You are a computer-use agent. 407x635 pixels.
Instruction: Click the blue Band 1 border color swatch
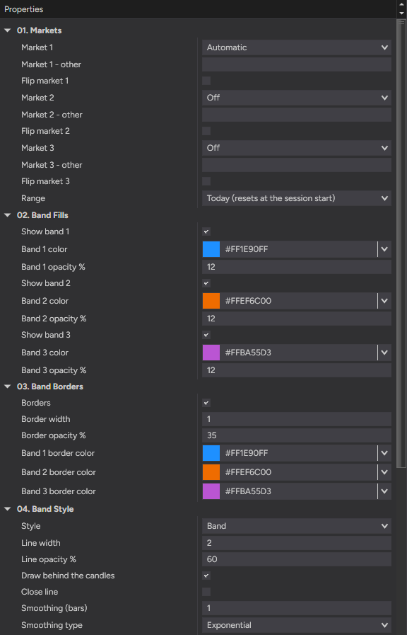coord(211,453)
